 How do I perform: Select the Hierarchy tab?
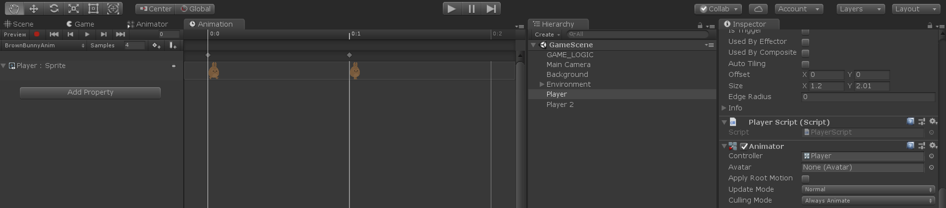point(558,24)
